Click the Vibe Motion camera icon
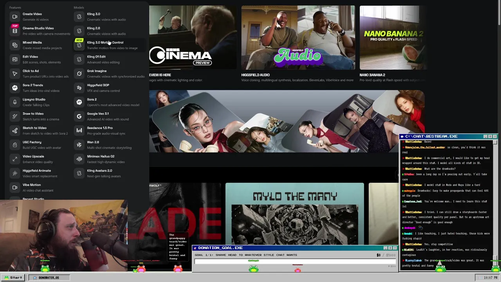The image size is (501, 282). pos(15,187)
